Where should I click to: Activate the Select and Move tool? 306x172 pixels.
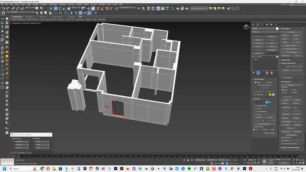tap(55, 9)
